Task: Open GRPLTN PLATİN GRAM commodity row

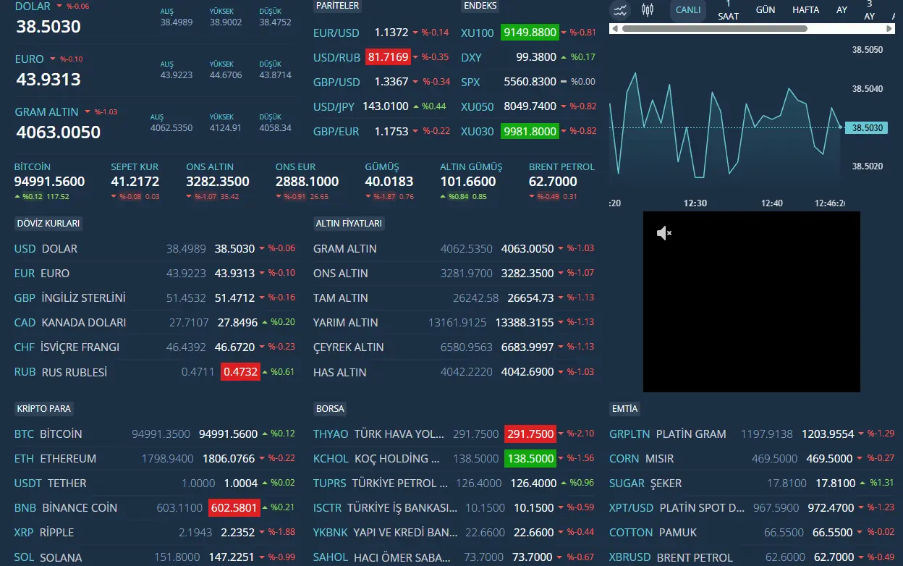Action: [752, 434]
